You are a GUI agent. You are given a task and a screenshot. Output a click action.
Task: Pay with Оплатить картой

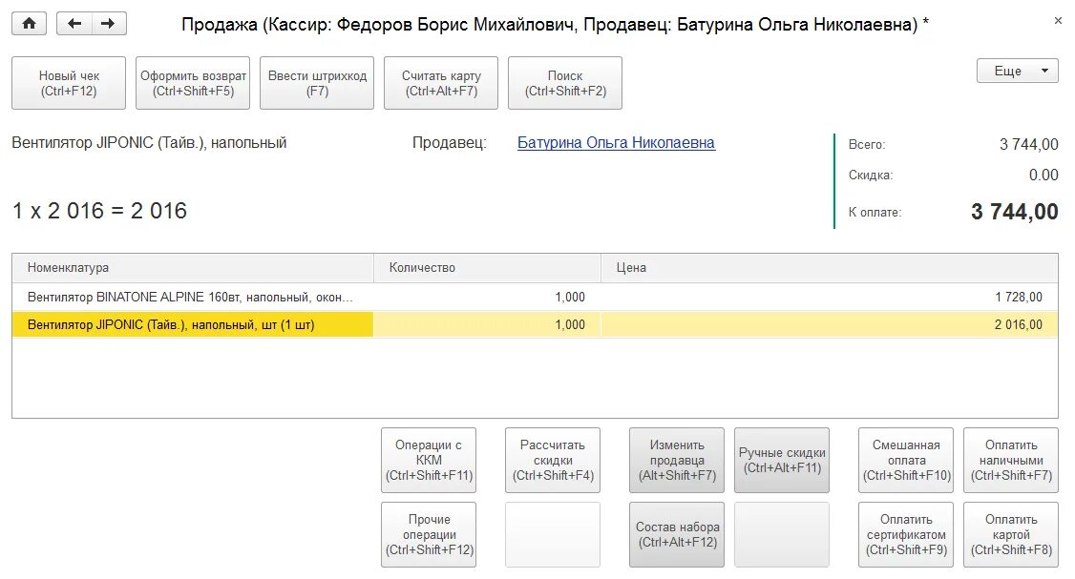(1010, 535)
